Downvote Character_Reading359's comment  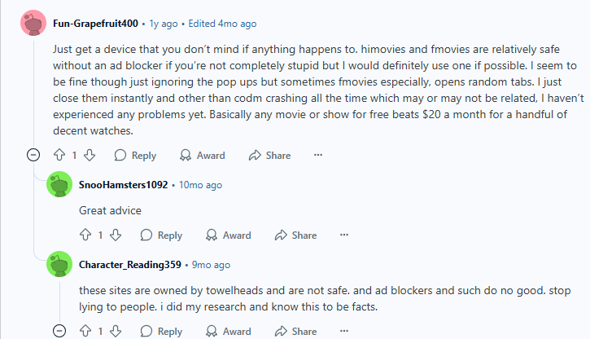tap(116, 331)
